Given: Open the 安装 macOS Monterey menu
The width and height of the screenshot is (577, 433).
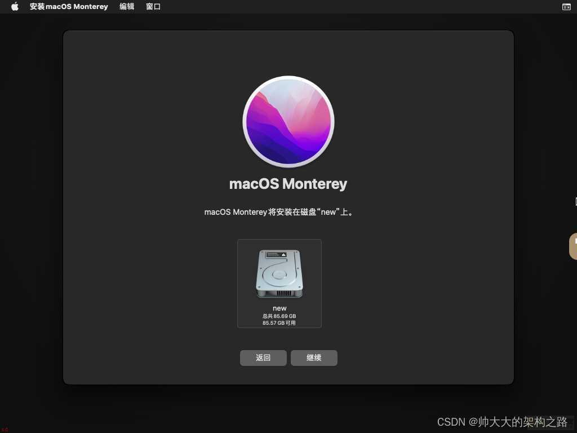Looking at the screenshot, I should 69,6.
